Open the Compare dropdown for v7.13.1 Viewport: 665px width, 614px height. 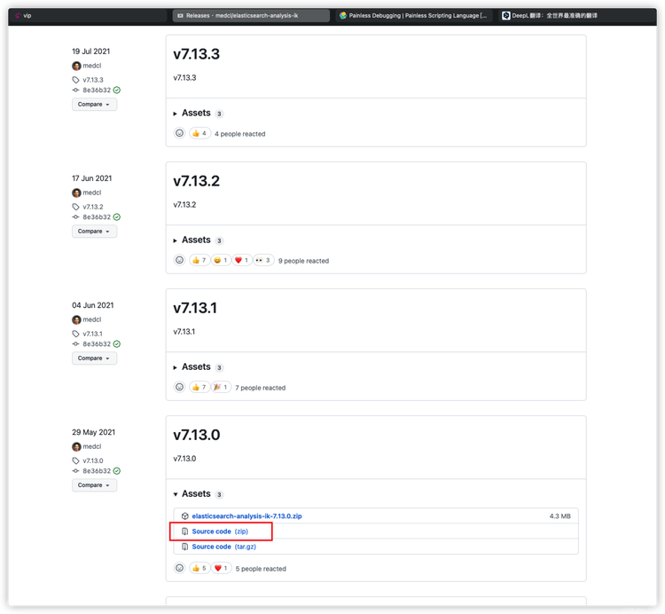[94, 358]
